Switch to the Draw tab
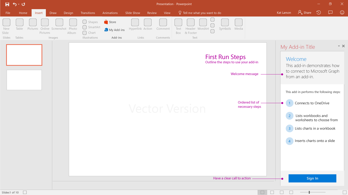Viewport: 348px width, 195px height. click(x=53, y=13)
